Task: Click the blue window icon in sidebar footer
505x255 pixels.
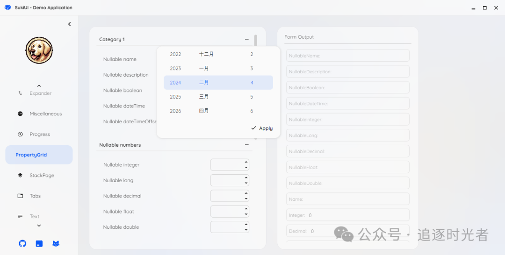Action: (x=39, y=244)
